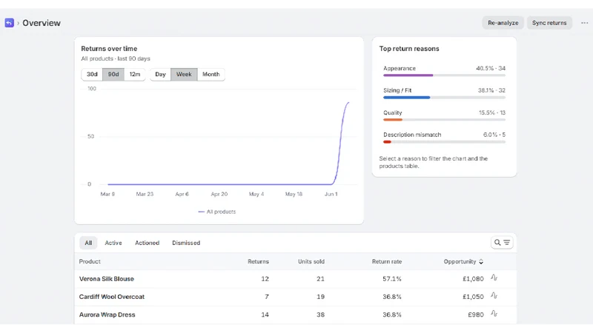Screen dimensions: 593x333
Task: Switch chart grouping to Month
Action: coord(211,75)
